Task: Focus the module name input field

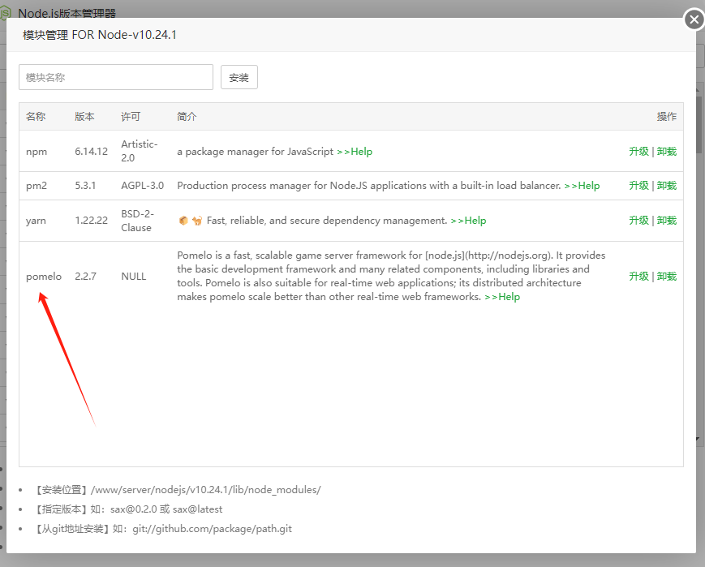Action: [116, 77]
